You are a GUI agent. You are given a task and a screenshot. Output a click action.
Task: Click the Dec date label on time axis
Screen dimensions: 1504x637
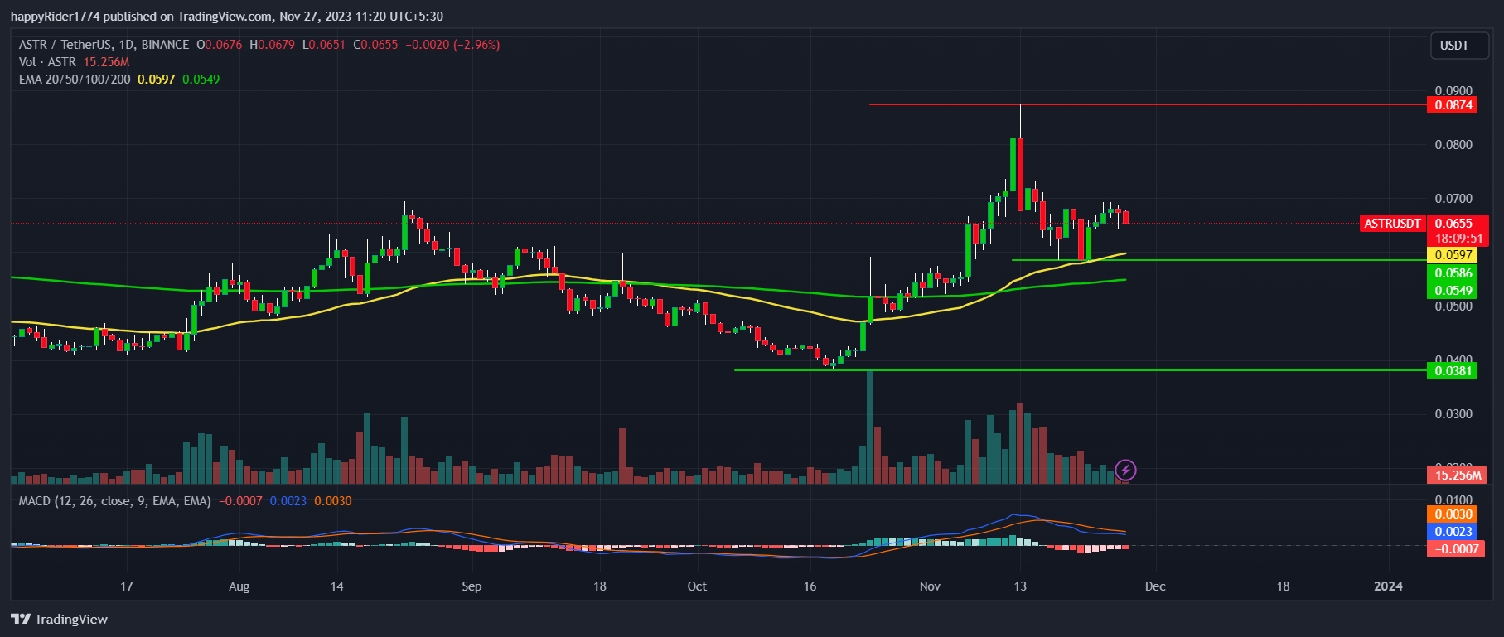pos(1155,586)
